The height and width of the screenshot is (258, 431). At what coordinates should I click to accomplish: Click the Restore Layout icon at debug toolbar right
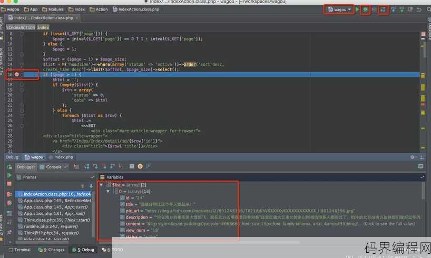click(x=420, y=166)
